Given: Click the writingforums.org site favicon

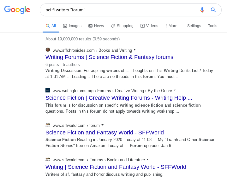Looking at the screenshot, I should [48, 91].
